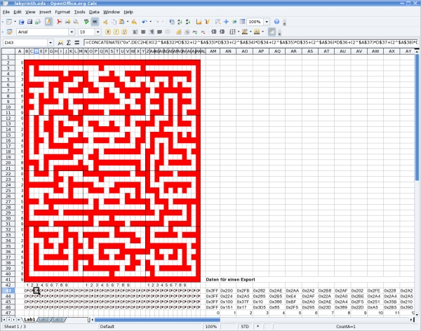
Task: Open the Arial font name dropdown
Action: point(72,32)
